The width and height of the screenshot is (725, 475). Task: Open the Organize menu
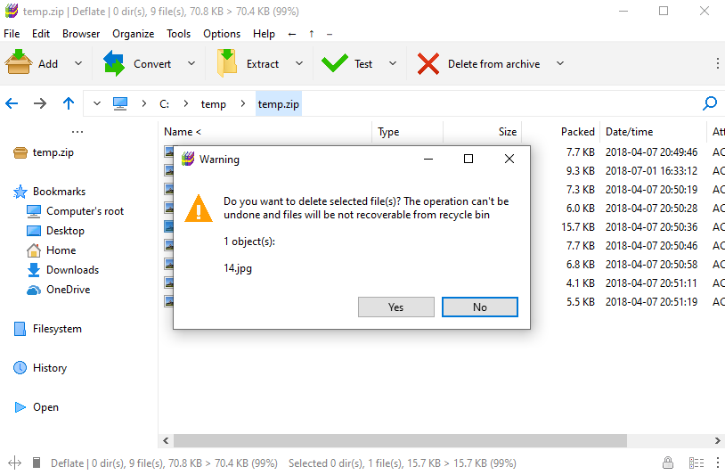pos(134,34)
